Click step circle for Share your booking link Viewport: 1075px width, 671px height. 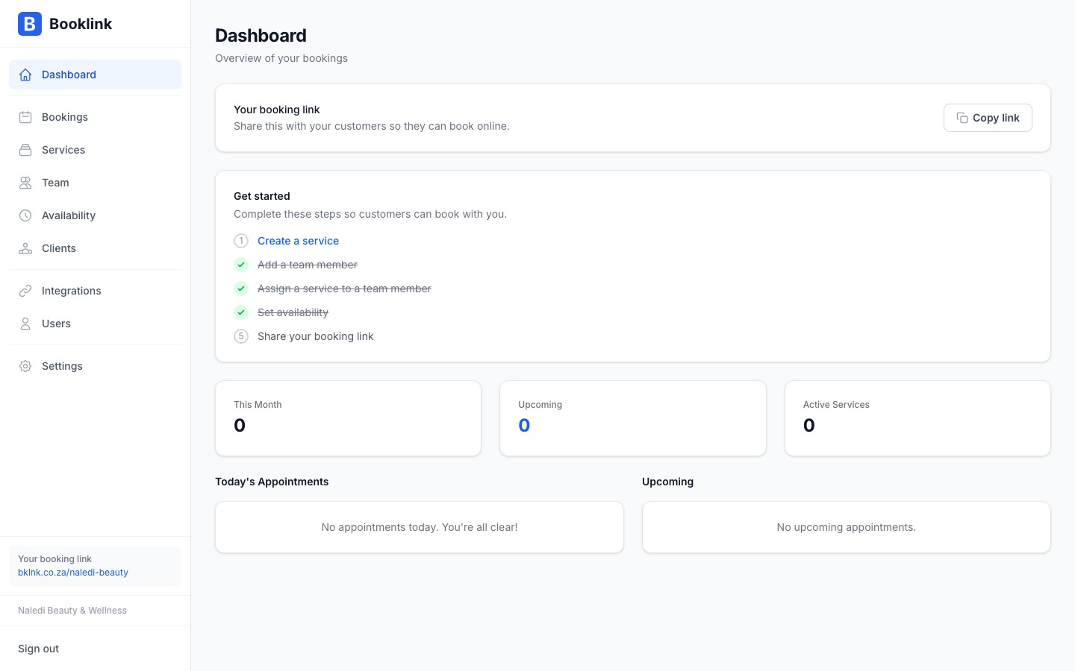[241, 336]
